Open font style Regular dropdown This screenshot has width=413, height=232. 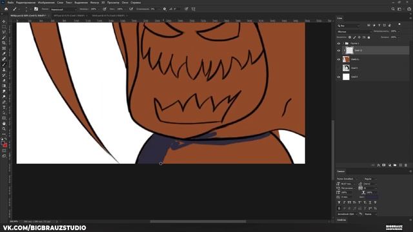(370, 179)
